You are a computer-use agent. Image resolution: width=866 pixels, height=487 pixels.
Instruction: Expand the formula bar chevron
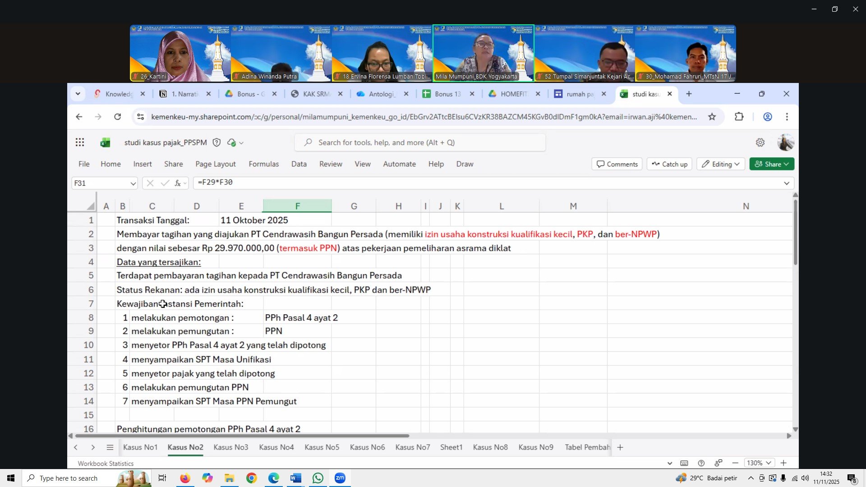[x=786, y=183]
